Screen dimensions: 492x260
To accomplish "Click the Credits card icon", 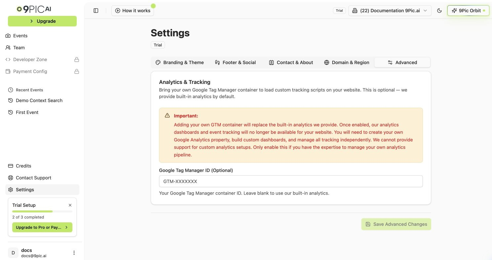I will tap(11, 166).
